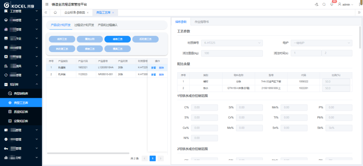Image resolution: width=363 pixels, height=166 pixels.
Task: Open the 材质牌号 K-HT225 dropdown
Action: point(232,43)
